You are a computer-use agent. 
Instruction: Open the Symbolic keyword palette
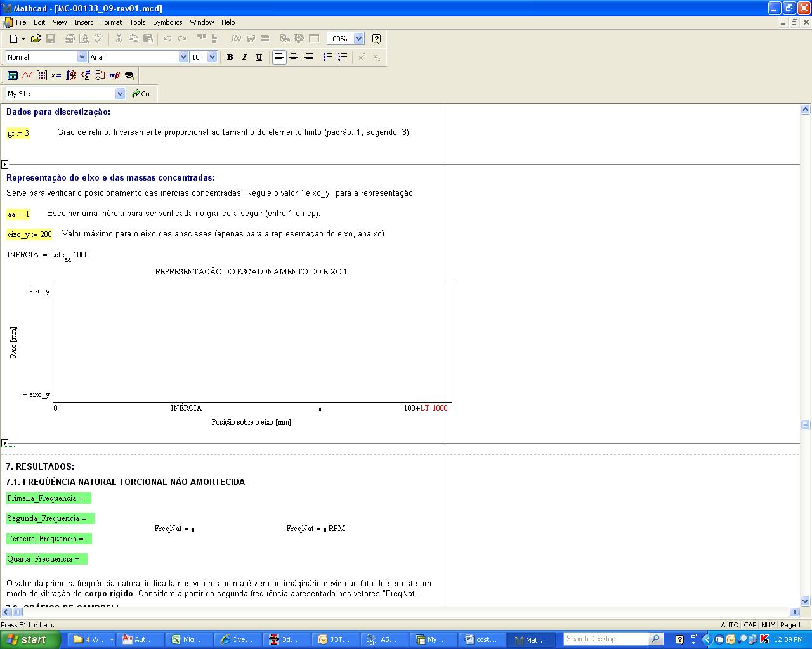(129, 75)
